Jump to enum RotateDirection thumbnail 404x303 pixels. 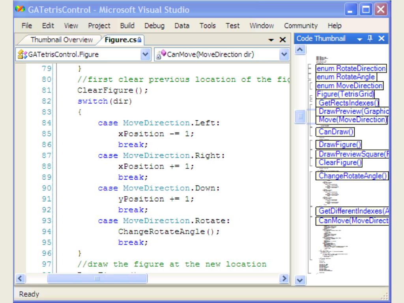(351, 69)
